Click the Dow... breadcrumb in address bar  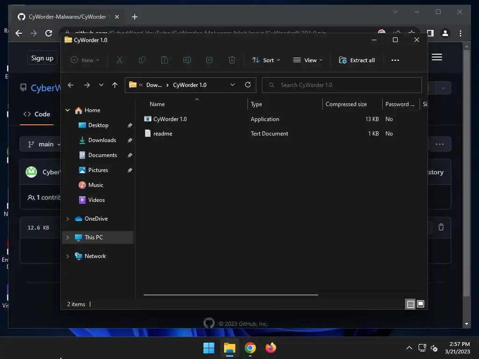tap(154, 85)
